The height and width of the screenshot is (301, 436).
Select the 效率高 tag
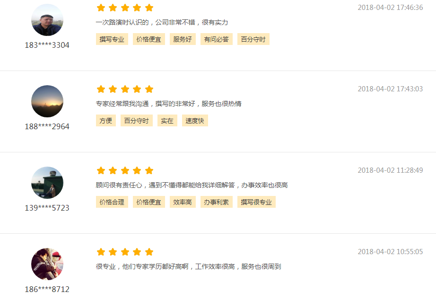(183, 202)
